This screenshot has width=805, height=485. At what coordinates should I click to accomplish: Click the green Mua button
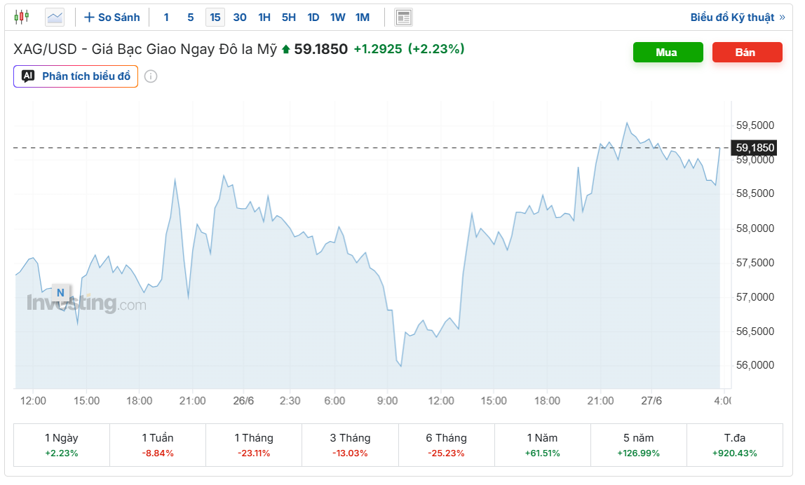(668, 53)
